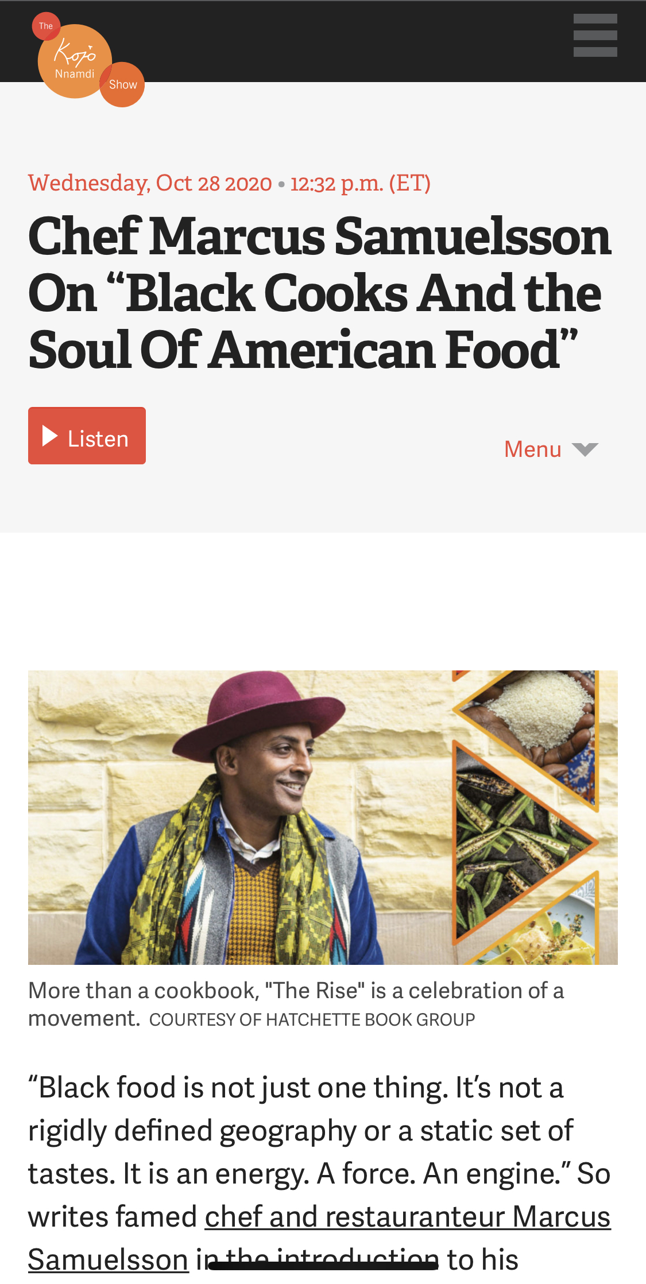
Task: Click the Menu chevron arrow
Action: [x=585, y=449]
